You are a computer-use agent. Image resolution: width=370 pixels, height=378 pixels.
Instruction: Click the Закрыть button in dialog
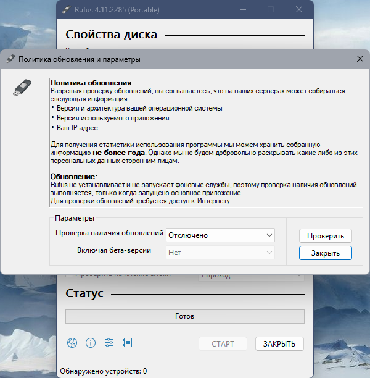coord(326,253)
